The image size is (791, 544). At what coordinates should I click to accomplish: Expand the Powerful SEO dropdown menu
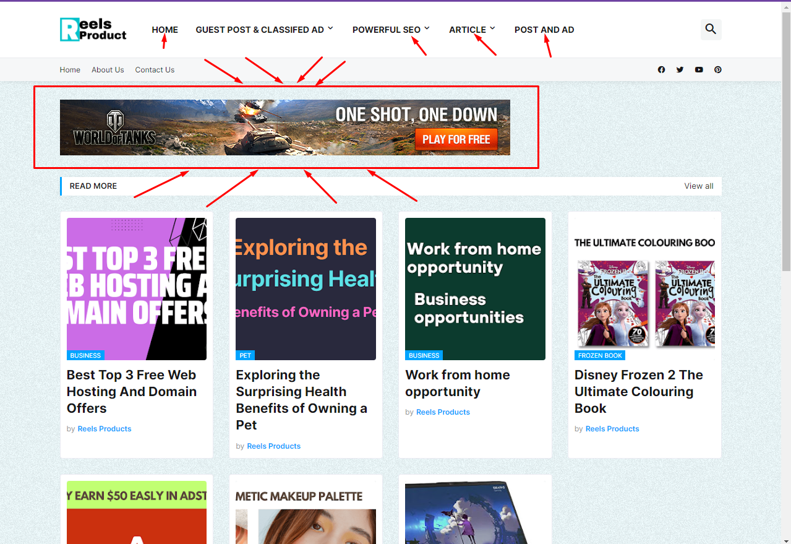click(x=391, y=30)
